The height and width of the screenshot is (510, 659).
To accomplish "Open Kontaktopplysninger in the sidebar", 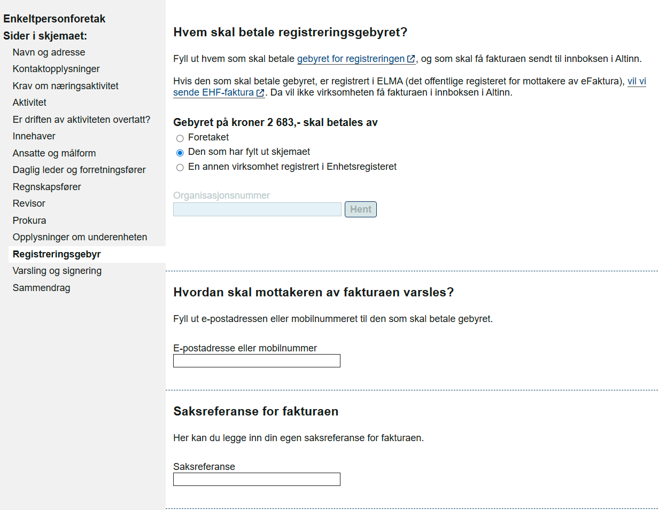I will click(56, 69).
